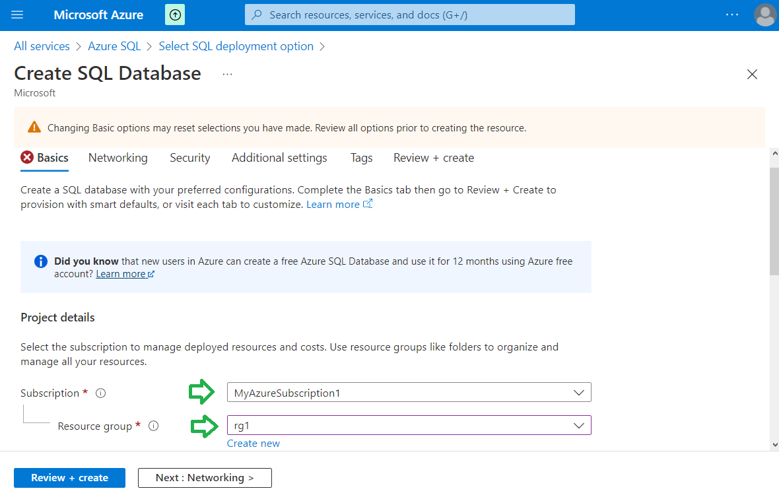Open Learn more link in free account notice
Screen dimensions: 779x501
[x=125, y=274]
